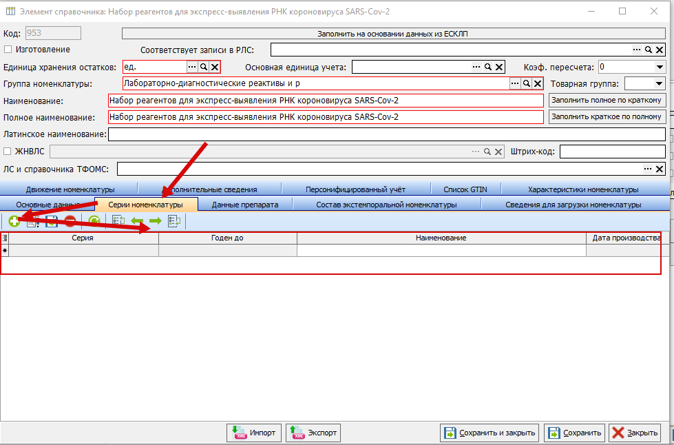Search storage unit with magnifier icon
The width and height of the screenshot is (674, 445).
204,67
